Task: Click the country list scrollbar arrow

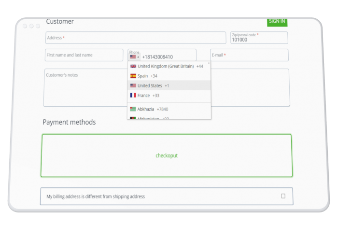Action: click(x=209, y=63)
